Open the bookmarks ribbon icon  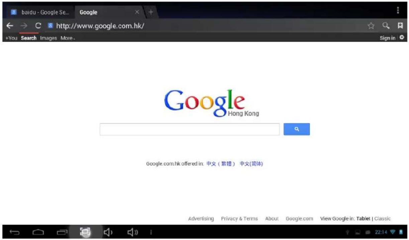pyautogui.click(x=400, y=26)
